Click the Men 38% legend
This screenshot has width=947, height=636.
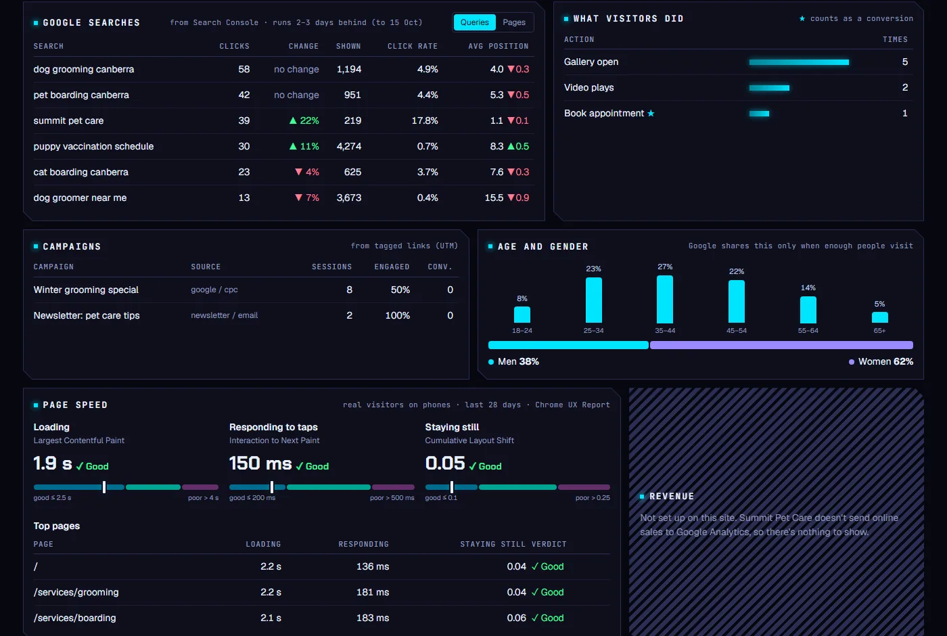coord(514,361)
